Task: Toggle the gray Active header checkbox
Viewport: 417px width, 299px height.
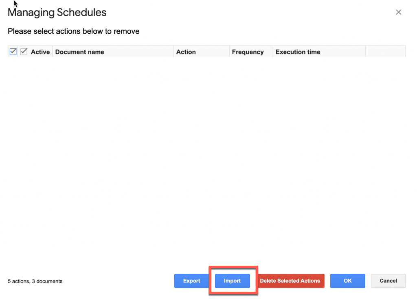Action: (24, 52)
